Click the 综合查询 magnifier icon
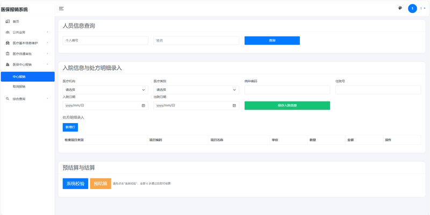This screenshot has height=215, width=430. point(8,99)
